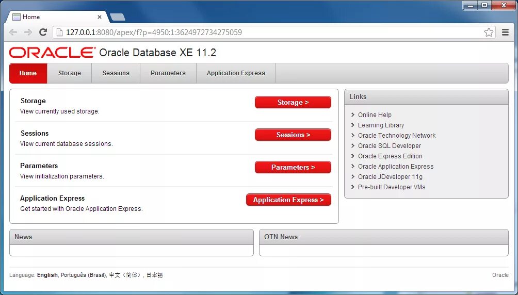518x295 pixels.
Task: Open the Oracle SQL Developer link
Action: (390, 145)
